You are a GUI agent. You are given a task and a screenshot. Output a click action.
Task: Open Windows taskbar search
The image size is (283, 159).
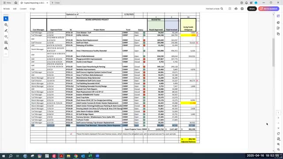point(11,156)
